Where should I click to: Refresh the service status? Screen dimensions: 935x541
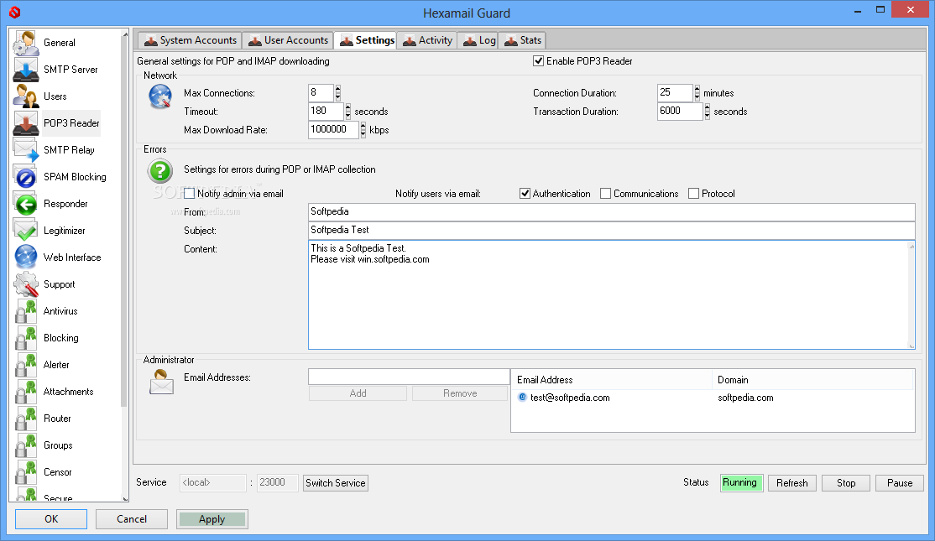point(791,482)
